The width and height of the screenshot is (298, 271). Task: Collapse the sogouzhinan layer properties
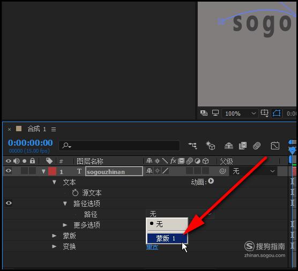pos(43,171)
